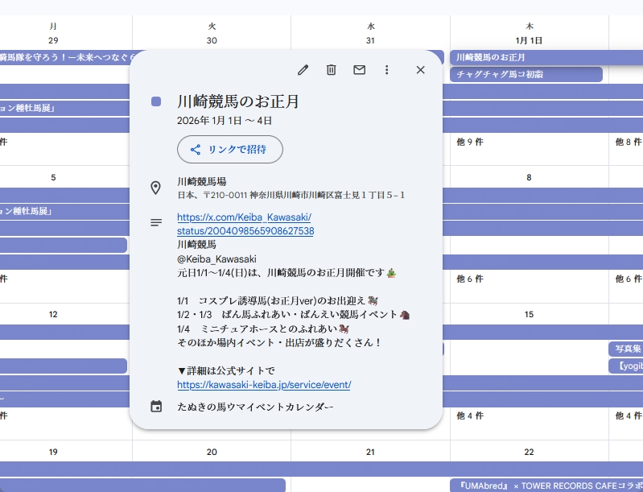643x492 pixels.
Task: Select 川崎競馬のお正月 event on January 1
Action: 526,57
